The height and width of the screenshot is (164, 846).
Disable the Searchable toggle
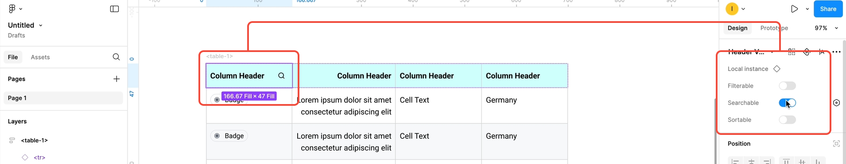[787, 103]
